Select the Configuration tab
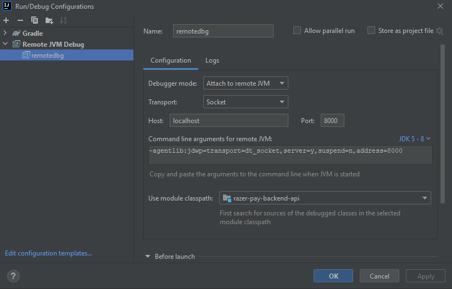 [171, 60]
